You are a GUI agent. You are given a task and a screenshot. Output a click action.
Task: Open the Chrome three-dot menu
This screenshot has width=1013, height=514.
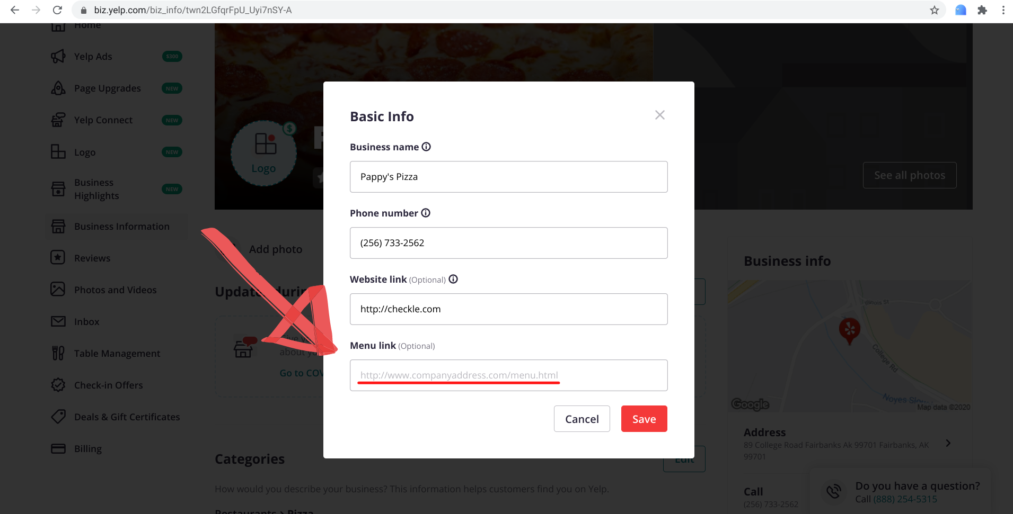pos(1003,10)
